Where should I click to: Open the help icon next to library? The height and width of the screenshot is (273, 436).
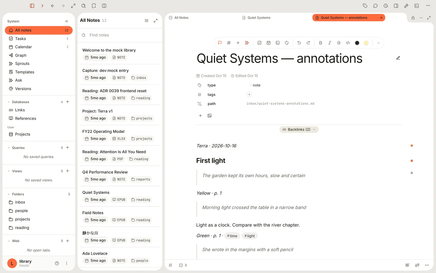point(57,263)
